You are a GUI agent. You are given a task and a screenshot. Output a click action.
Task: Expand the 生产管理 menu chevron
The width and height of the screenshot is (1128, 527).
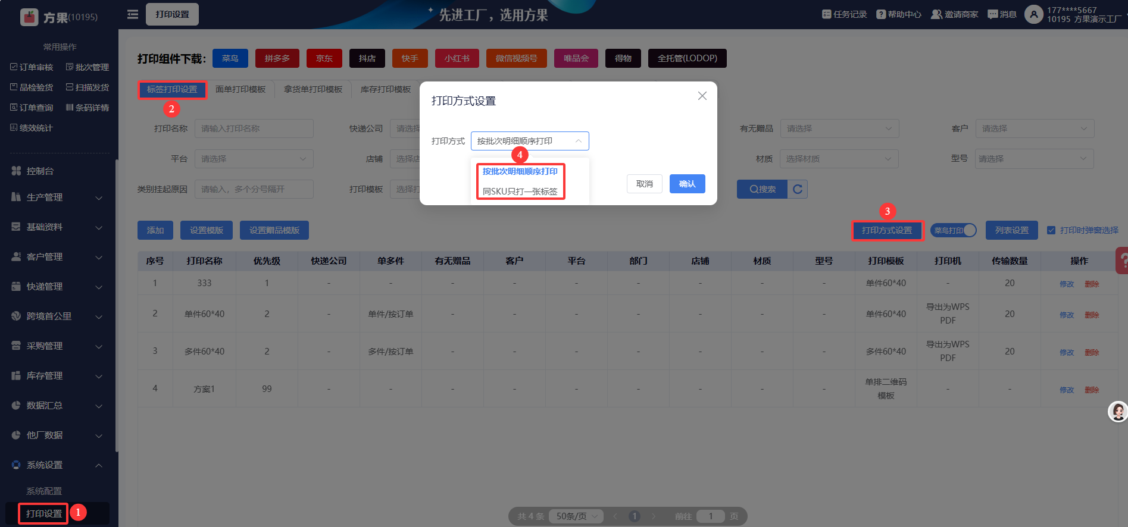tap(99, 197)
